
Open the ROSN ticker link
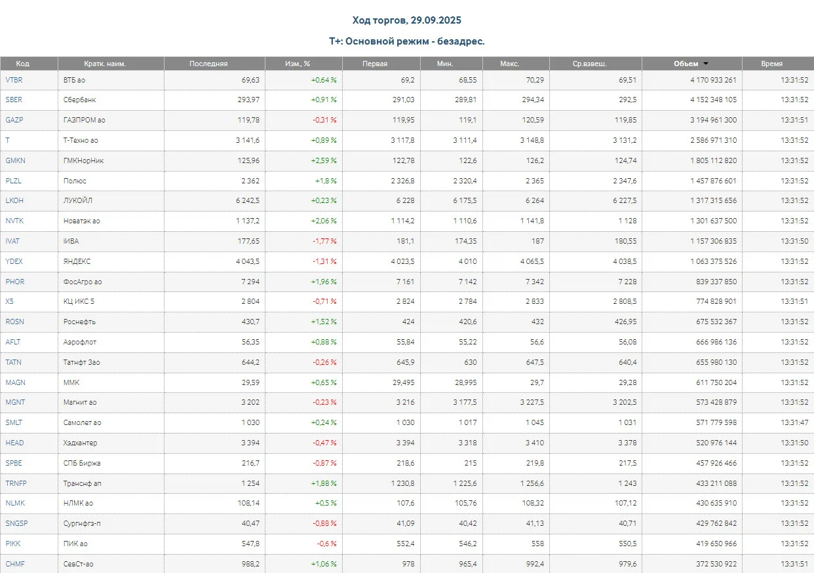point(14,322)
